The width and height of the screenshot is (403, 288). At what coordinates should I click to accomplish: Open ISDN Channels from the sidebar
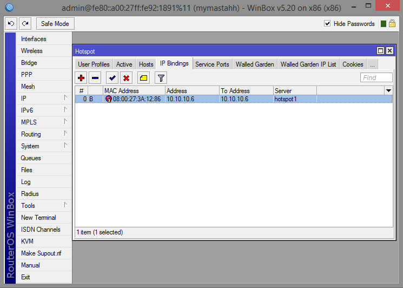click(44, 230)
